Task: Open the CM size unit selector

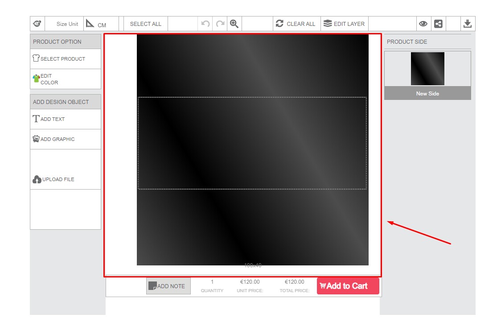Action: [103, 24]
